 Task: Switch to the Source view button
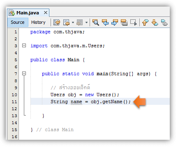[x=18, y=22]
